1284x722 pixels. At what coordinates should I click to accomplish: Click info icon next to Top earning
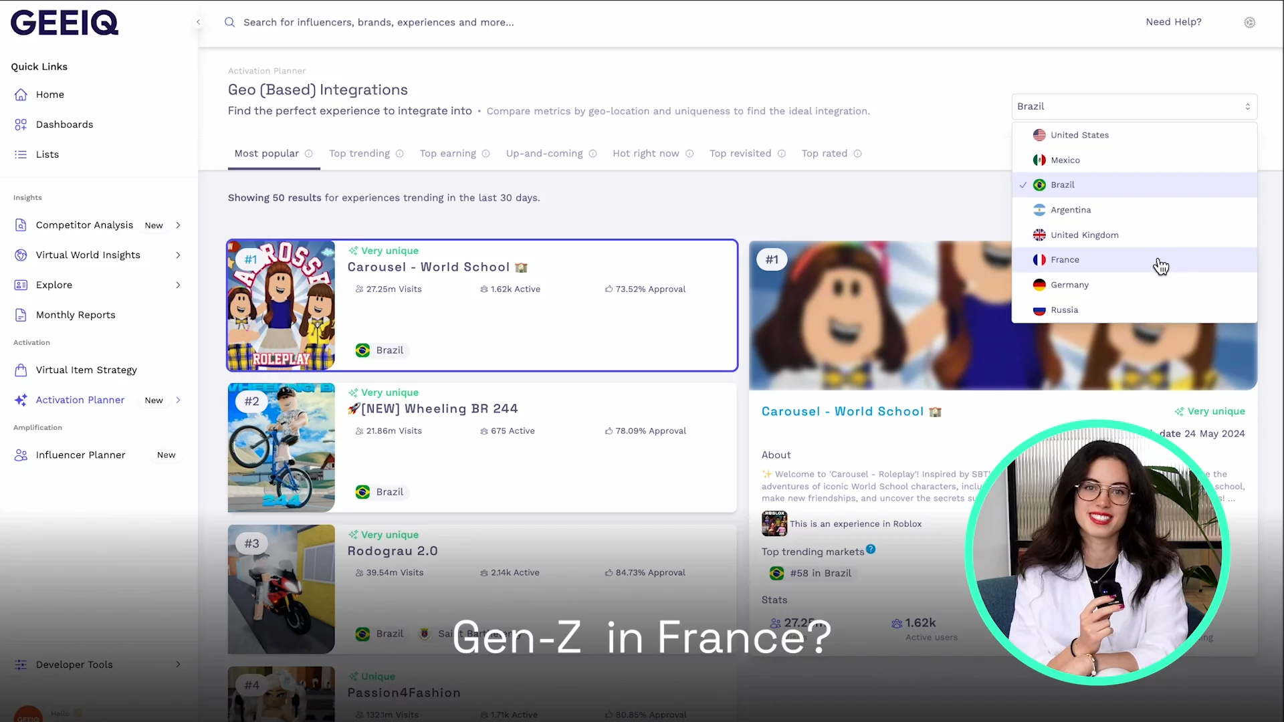tap(486, 154)
